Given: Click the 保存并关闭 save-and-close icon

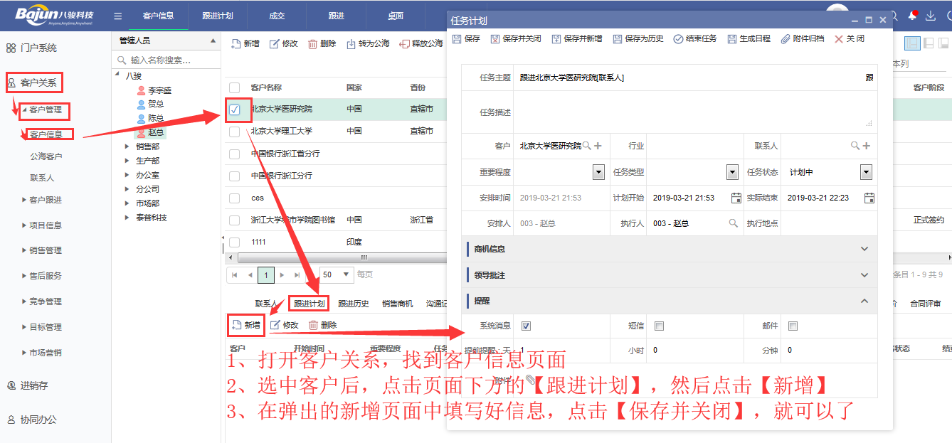Looking at the screenshot, I should click(x=495, y=39).
